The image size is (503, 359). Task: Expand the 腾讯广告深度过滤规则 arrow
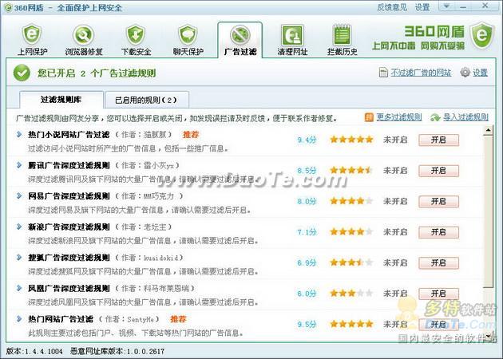pyautogui.click(x=19, y=165)
